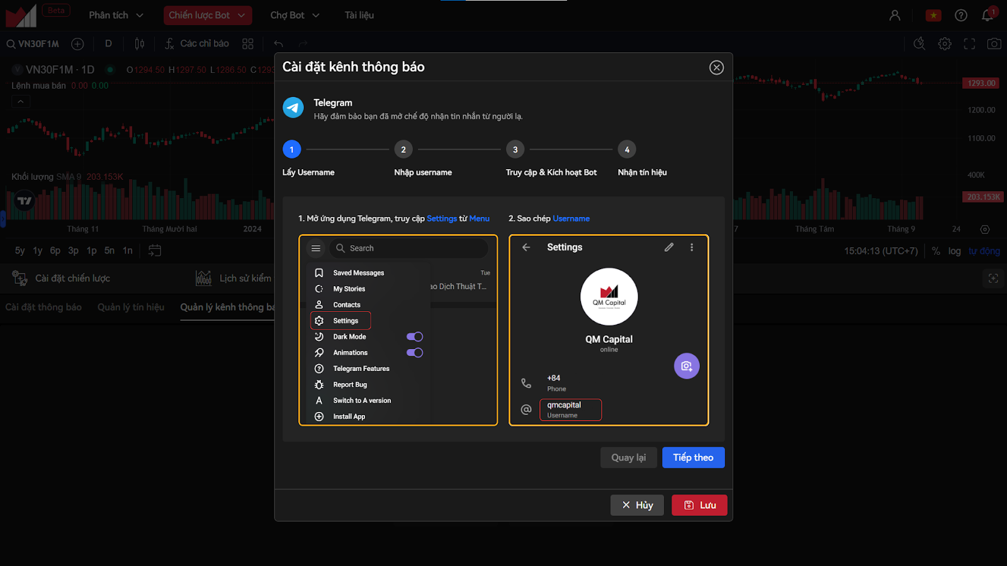Click the redo arrow in chart toolbar

(303, 44)
